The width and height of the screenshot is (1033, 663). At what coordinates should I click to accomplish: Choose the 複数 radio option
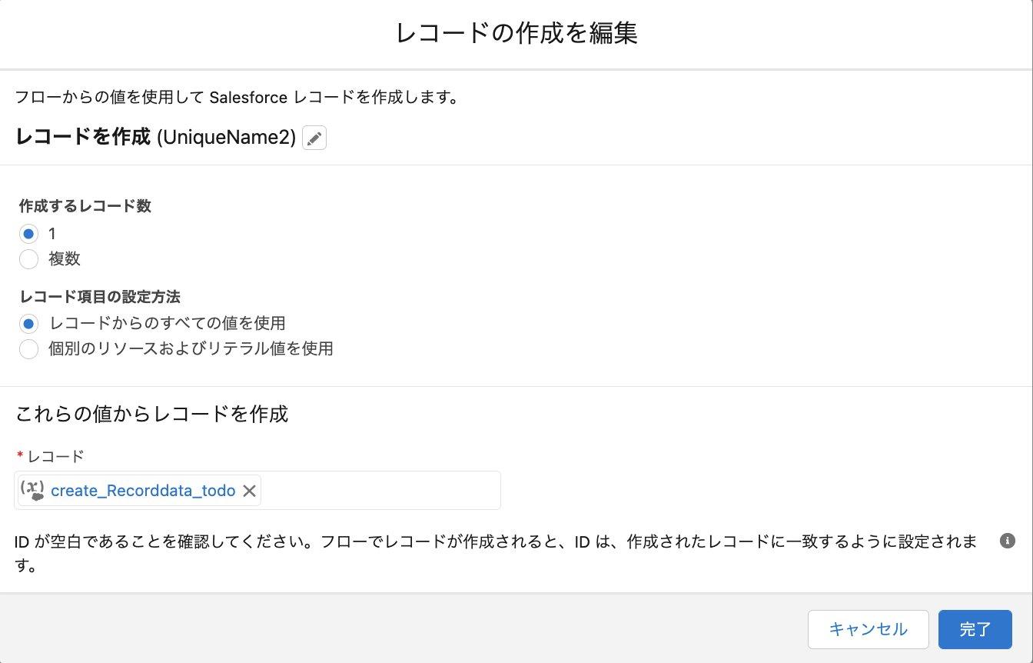click(29, 259)
